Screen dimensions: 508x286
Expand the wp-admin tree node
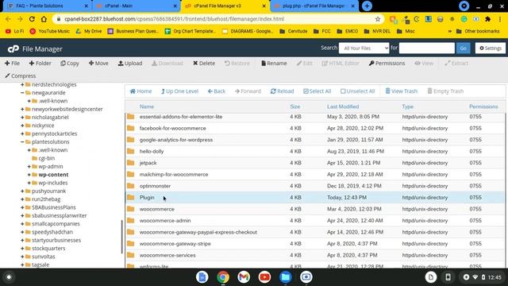click(29, 166)
